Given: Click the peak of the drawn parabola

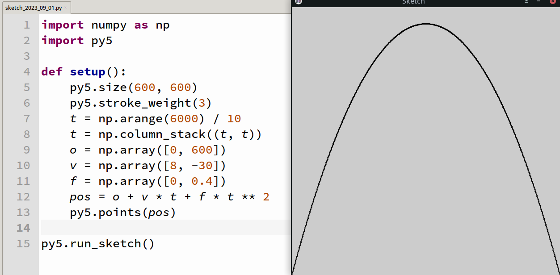Looking at the screenshot, I should [425, 24].
